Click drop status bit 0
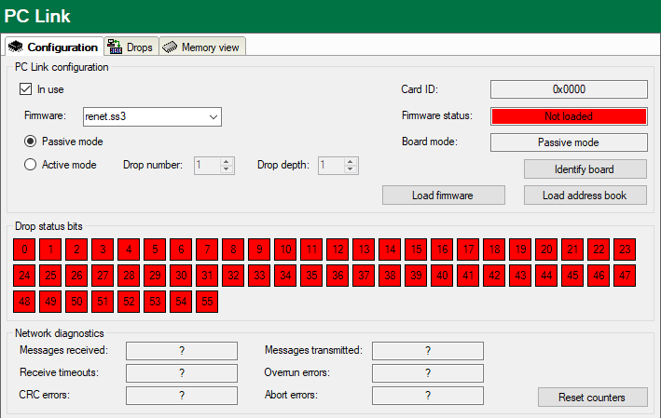661x418 pixels. point(24,249)
